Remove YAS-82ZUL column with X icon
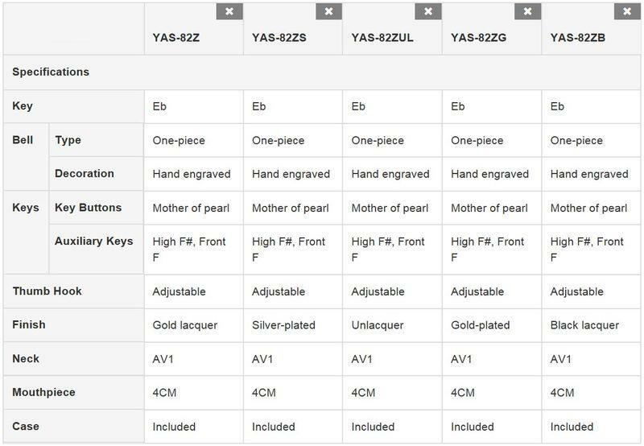This screenshot has height=446, width=644. pos(428,11)
